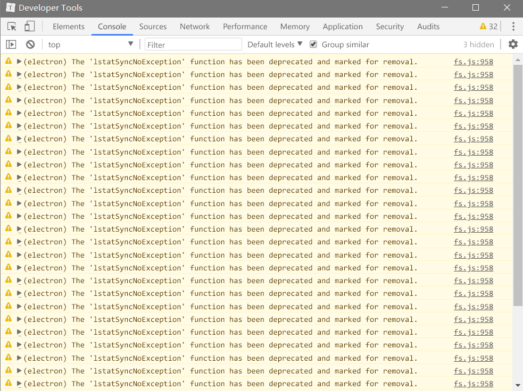The image size is (523, 391).
Task: Open the Default levels dropdown
Action: [274, 45]
